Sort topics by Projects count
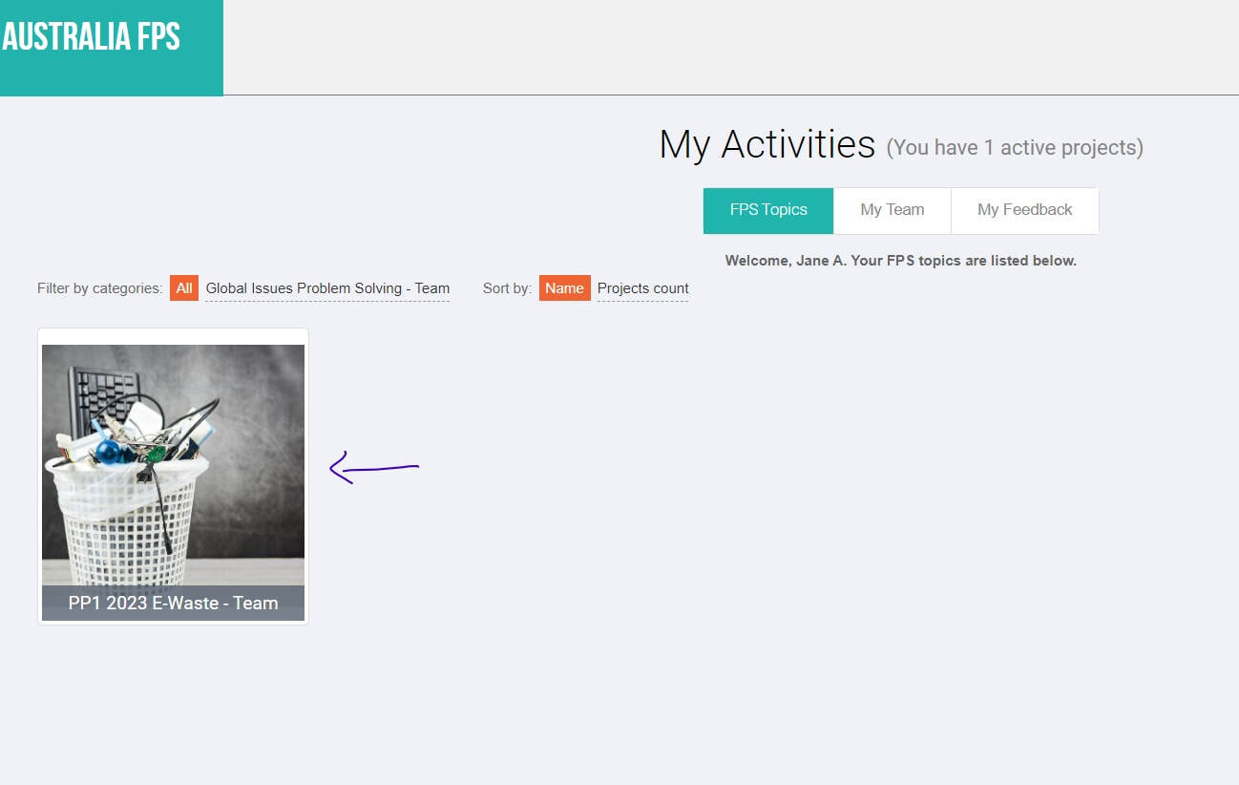The image size is (1239, 785). [642, 288]
